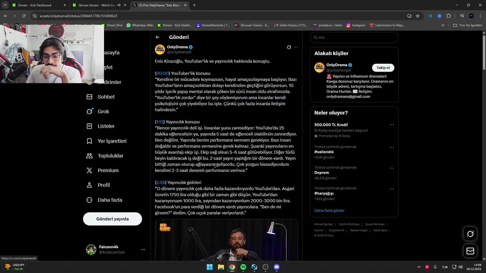The image size is (486, 273).
Task: Open the Çerez Politikası footer link
Action: (375, 224)
